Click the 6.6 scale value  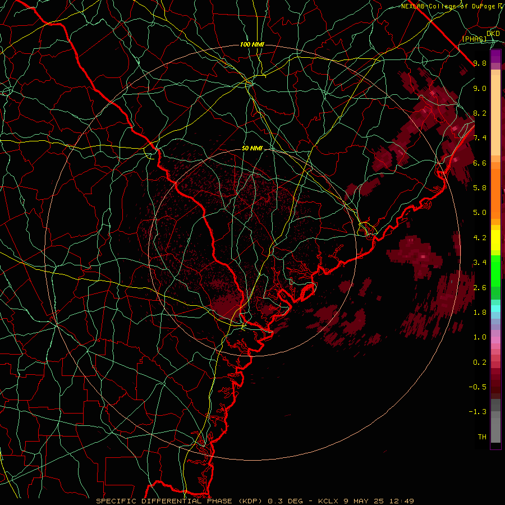click(480, 163)
